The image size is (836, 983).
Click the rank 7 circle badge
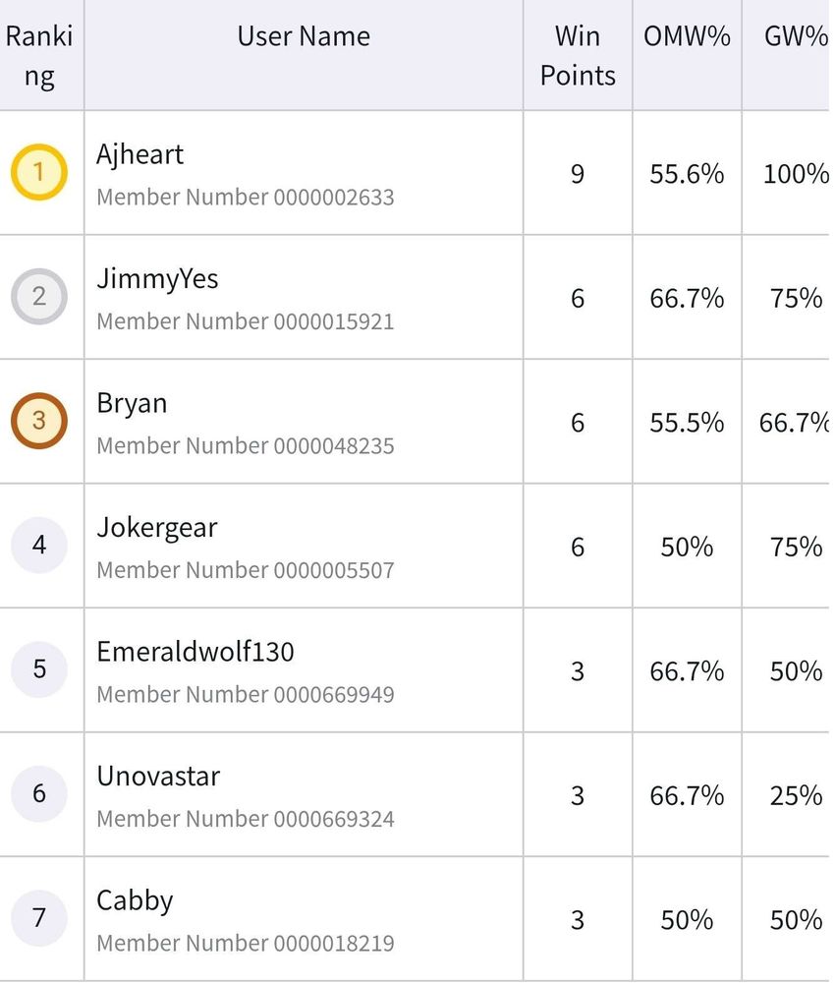click(x=39, y=918)
